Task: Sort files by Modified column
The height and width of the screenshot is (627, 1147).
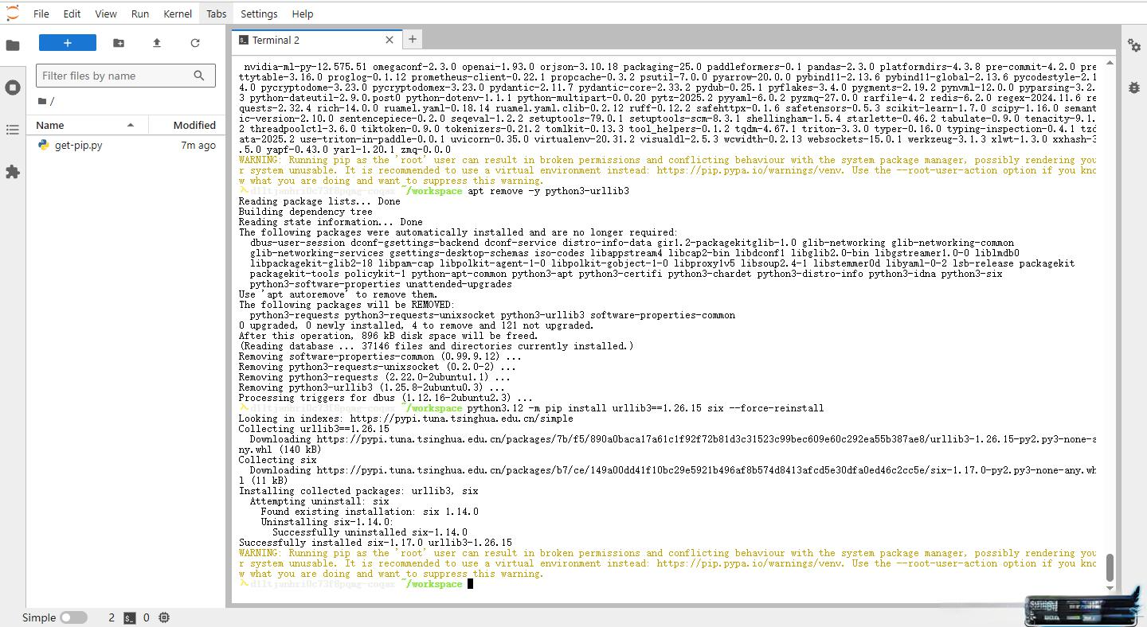Action: 194,125
